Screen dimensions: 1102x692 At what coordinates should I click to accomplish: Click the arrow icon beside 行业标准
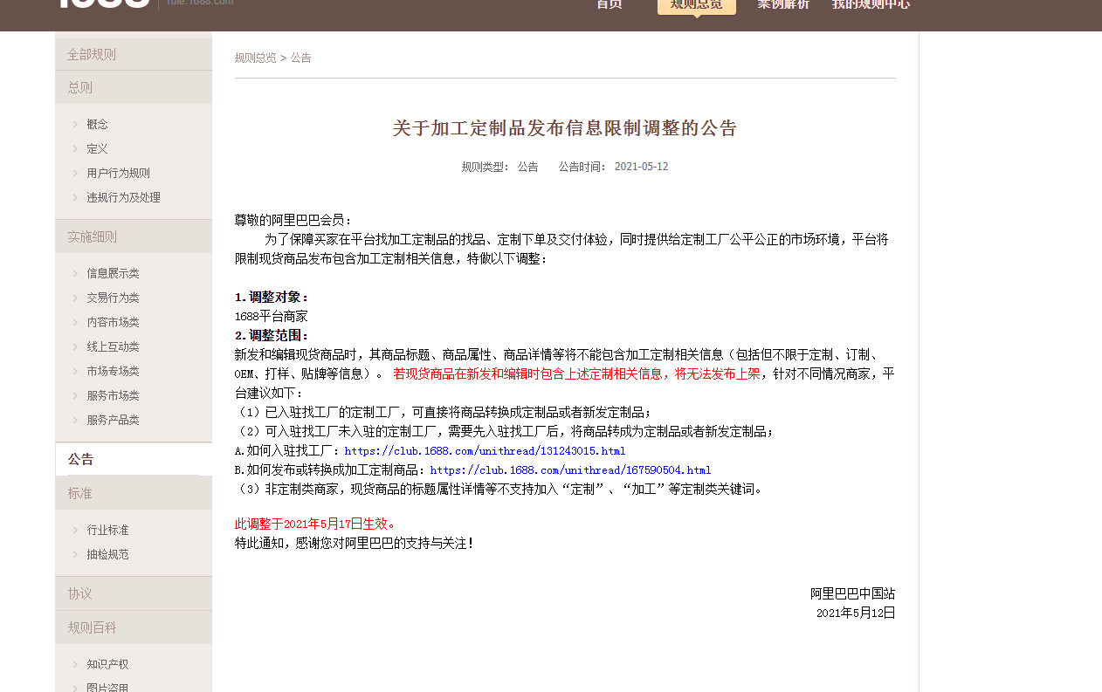coord(75,530)
